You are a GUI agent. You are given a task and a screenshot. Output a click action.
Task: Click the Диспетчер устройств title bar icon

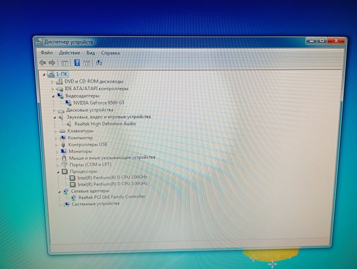[x=40, y=42]
